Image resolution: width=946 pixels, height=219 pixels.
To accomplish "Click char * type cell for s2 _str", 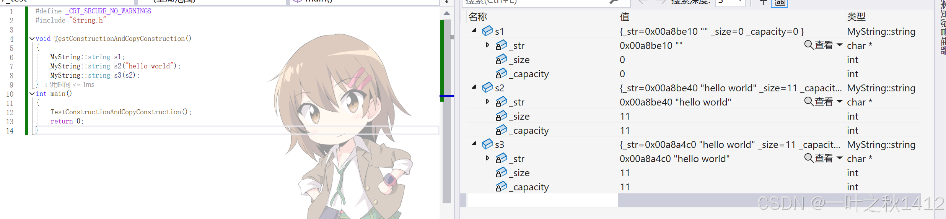I will pyautogui.click(x=860, y=102).
